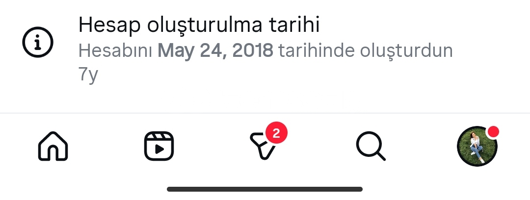The image size is (530, 200).
Task: Tap the circled info icon
Action: click(37, 42)
